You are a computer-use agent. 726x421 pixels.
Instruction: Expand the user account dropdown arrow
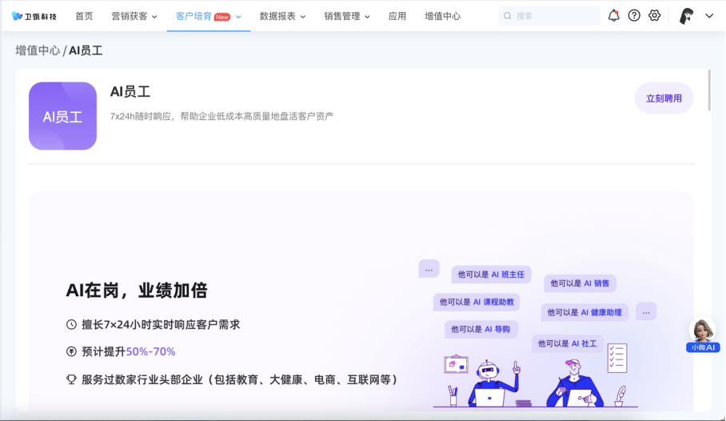(709, 16)
